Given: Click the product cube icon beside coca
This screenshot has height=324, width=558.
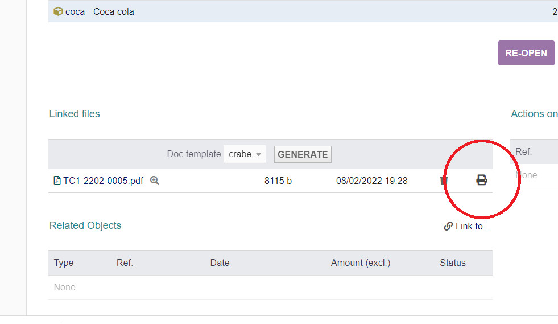Looking at the screenshot, I should click(58, 11).
